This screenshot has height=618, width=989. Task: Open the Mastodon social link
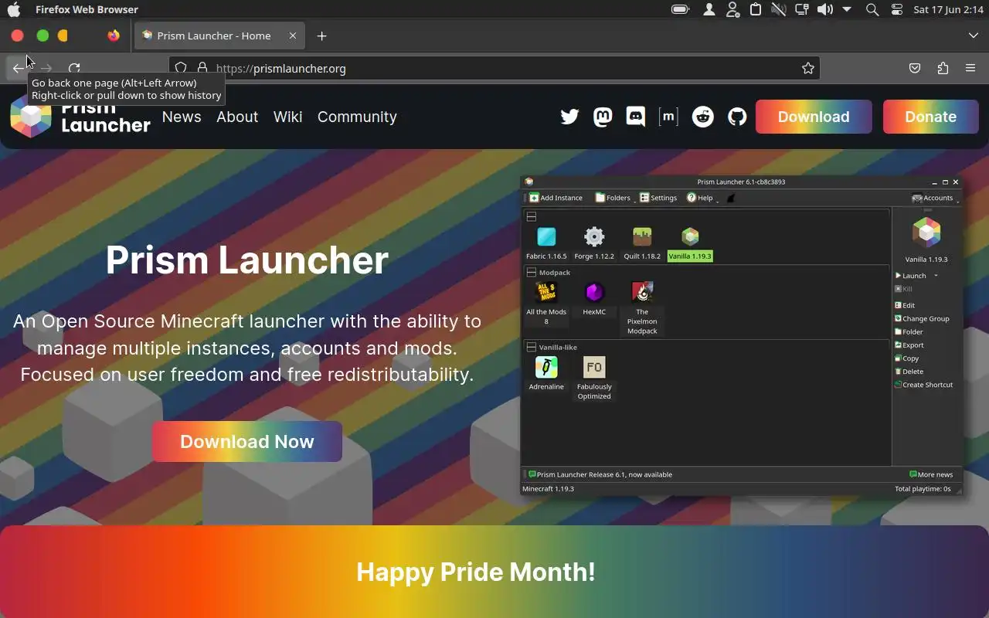pyautogui.click(x=603, y=117)
